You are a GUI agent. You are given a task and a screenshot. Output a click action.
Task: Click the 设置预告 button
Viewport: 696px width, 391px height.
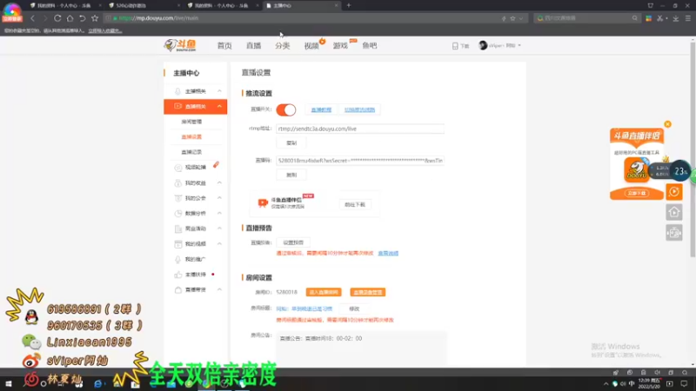pyautogui.click(x=293, y=242)
